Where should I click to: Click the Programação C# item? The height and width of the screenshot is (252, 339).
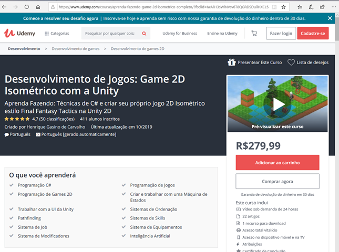(x=34, y=185)
